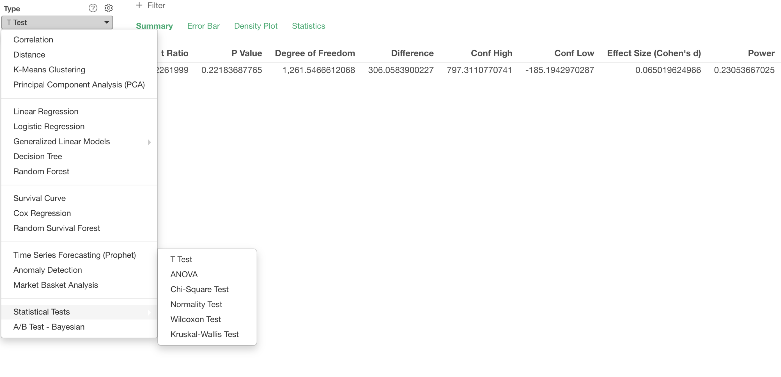Switch to the Error Bar tab
Screen dimensions: 781x377
click(x=203, y=26)
